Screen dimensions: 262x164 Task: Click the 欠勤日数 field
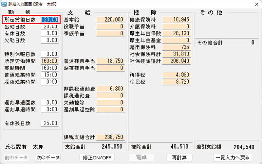pos(50,40)
